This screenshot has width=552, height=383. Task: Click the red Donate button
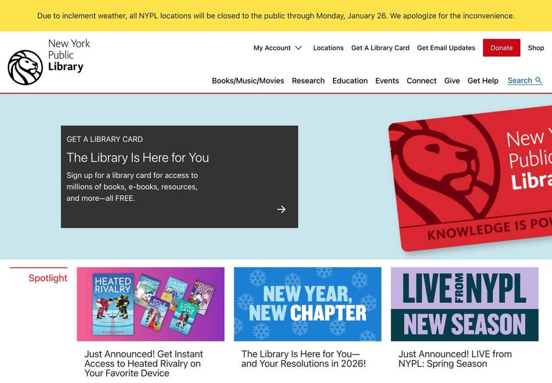point(501,48)
